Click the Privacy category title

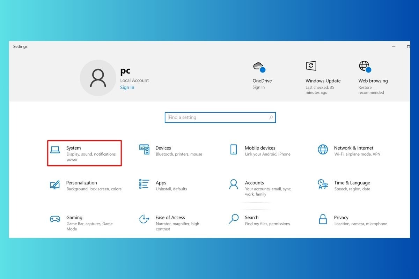point(341,218)
